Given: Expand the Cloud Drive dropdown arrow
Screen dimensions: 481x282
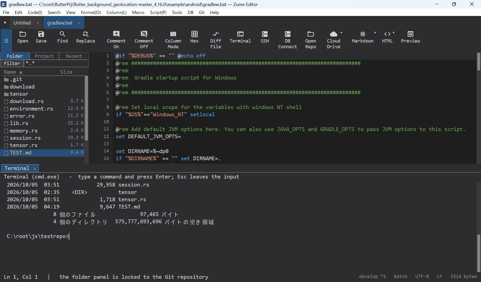Looking at the screenshot, I should [x=341, y=33].
